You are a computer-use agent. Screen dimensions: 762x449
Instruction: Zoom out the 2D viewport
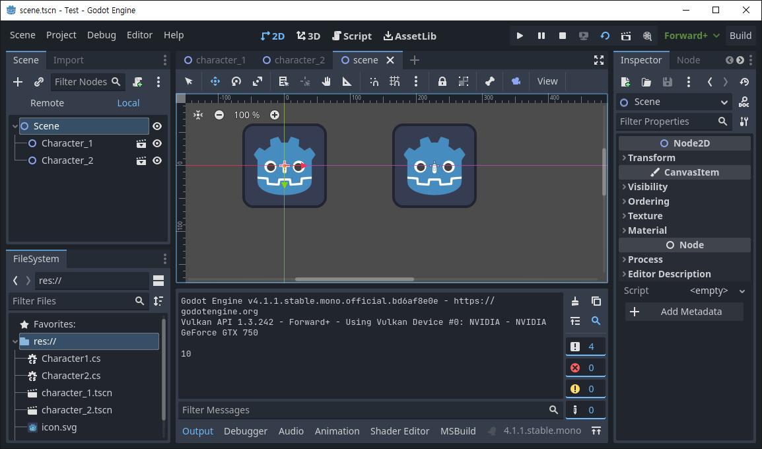pos(219,115)
